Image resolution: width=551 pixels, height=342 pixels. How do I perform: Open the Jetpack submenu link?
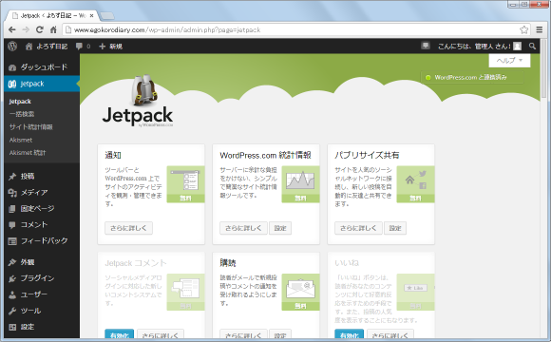(20, 102)
